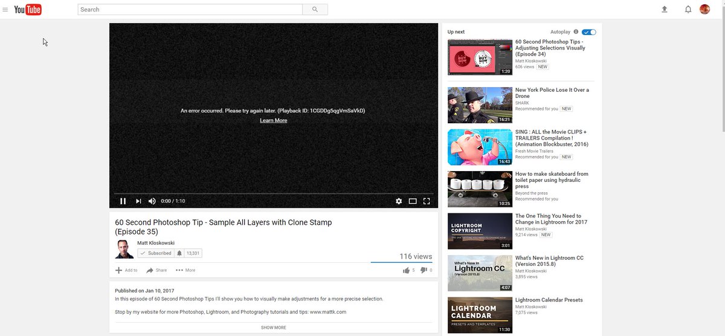This screenshot has height=336, width=725.
Task: Open Matt Kloskowski channel name link
Action: click(156, 243)
